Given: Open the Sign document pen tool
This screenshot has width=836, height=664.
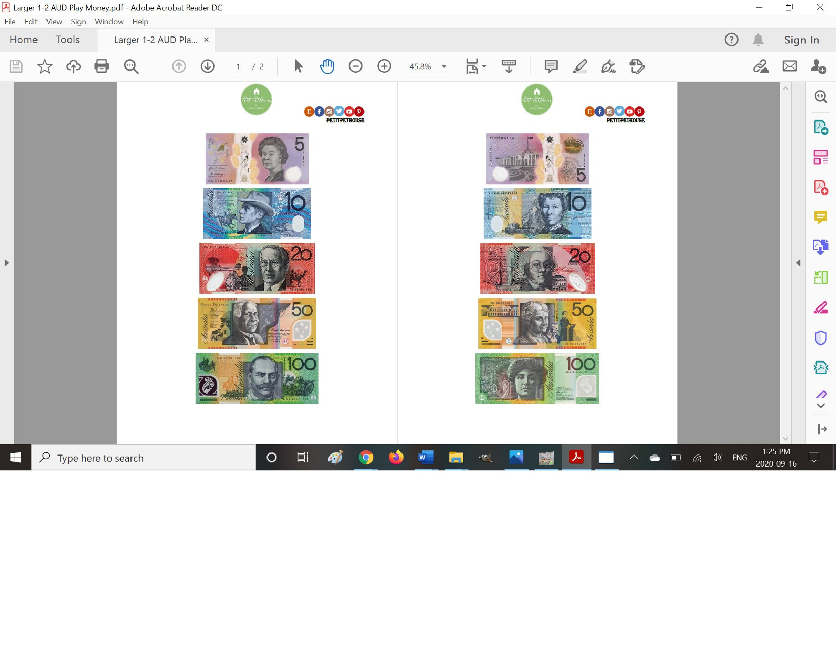Looking at the screenshot, I should [608, 66].
